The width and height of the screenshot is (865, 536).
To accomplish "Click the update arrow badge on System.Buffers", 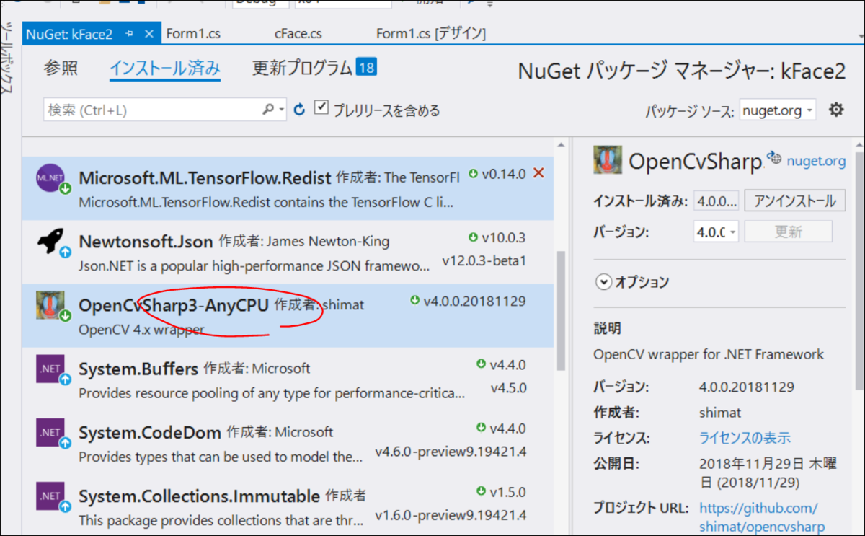I will click(x=65, y=379).
